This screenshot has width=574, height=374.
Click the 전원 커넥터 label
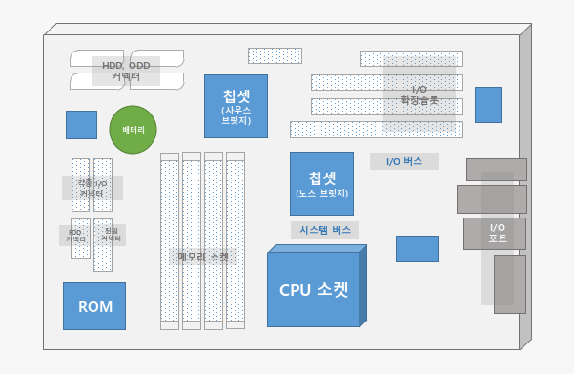pyautogui.click(x=111, y=235)
